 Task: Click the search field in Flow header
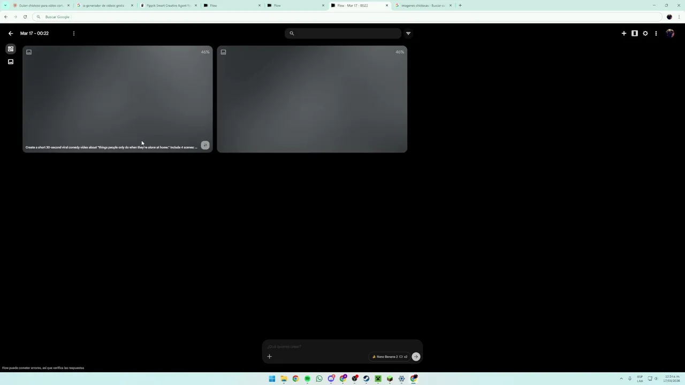click(343, 33)
